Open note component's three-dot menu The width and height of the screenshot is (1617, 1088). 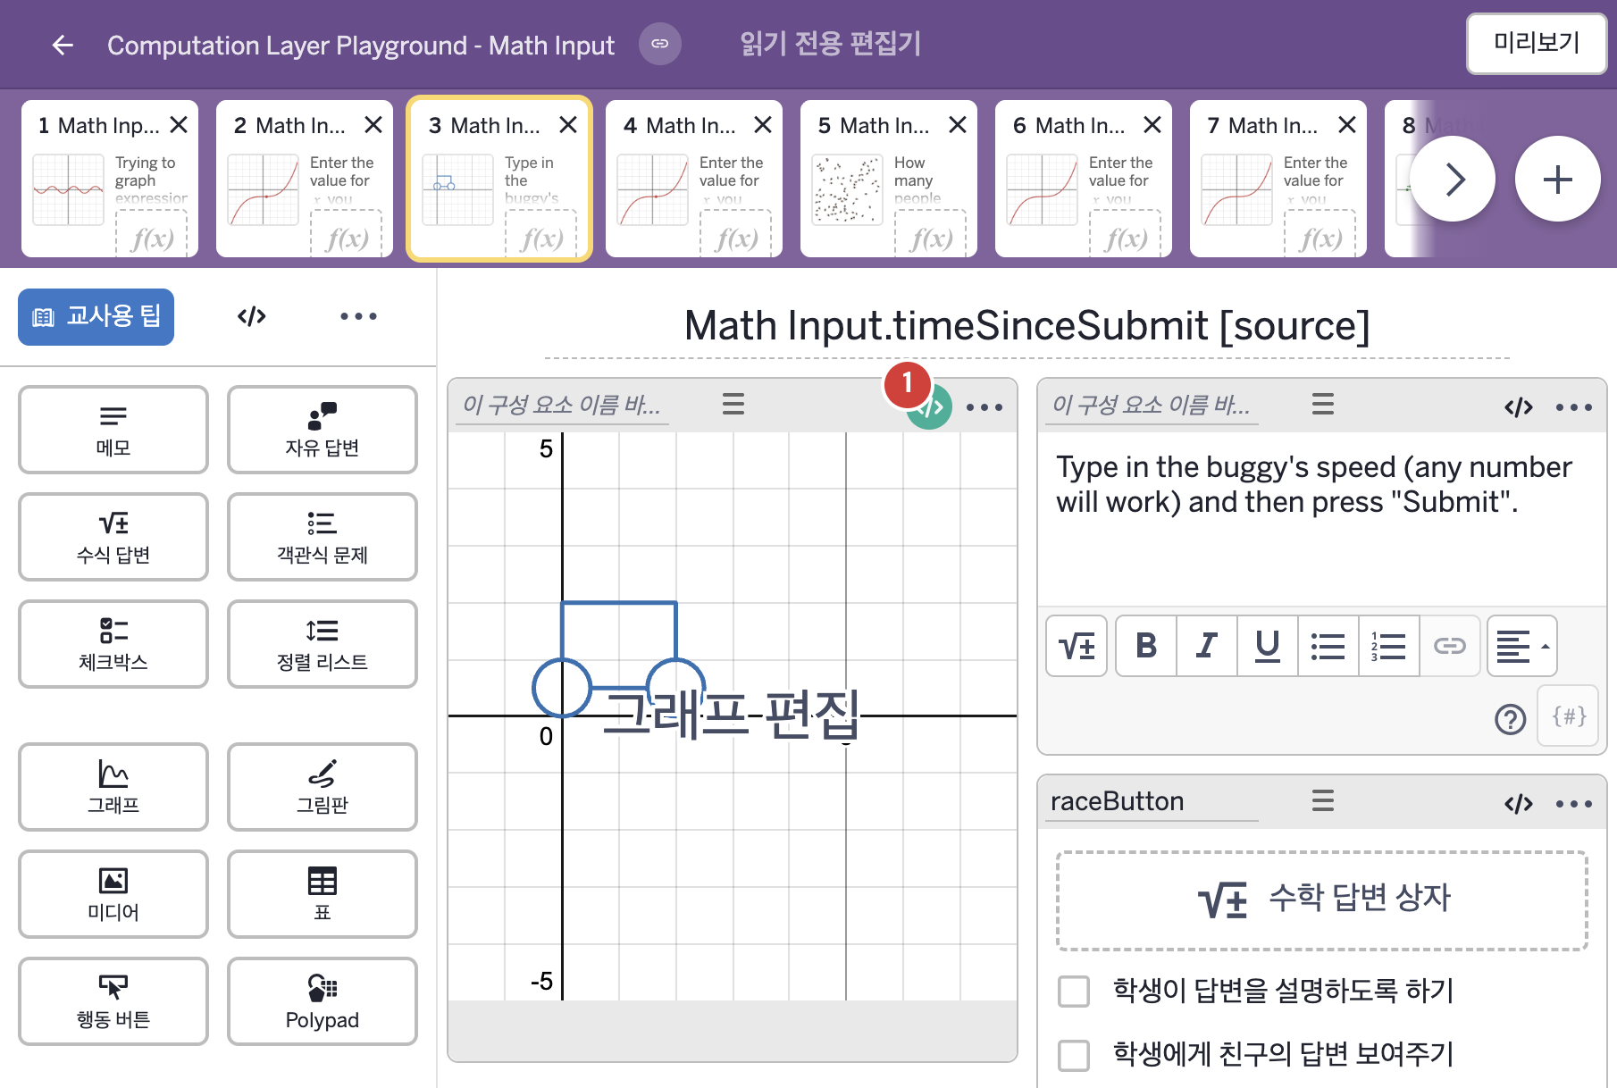pos(1573,407)
